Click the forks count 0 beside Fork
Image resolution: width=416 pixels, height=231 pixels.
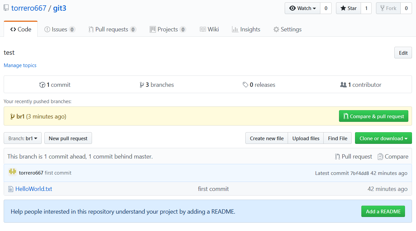(x=406, y=8)
